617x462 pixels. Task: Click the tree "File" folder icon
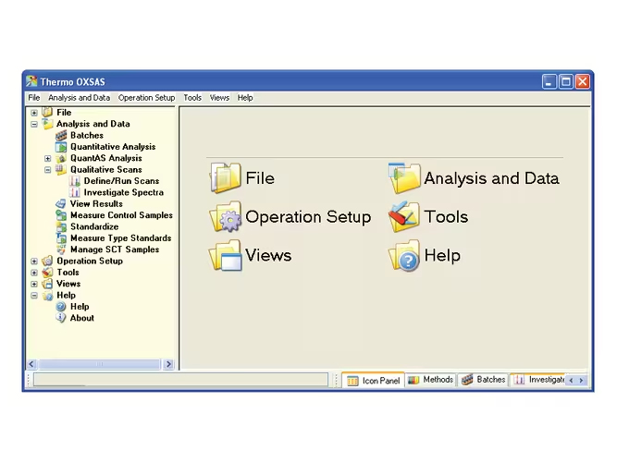pos(47,113)
